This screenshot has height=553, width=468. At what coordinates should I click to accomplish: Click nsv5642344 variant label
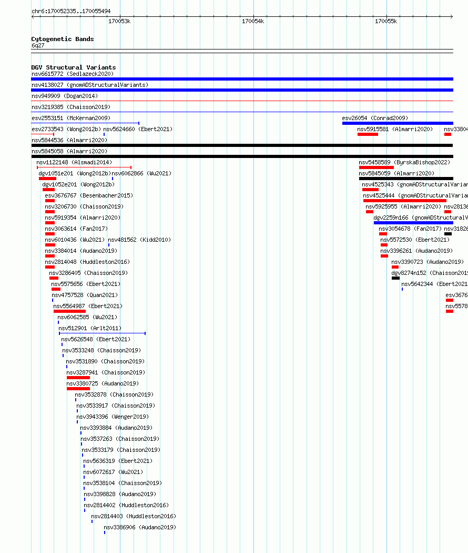pos(434,284)
